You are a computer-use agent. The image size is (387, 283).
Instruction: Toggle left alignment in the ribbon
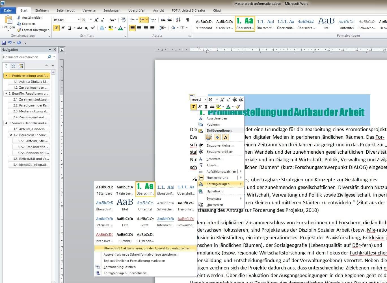(x=132, y=28)
